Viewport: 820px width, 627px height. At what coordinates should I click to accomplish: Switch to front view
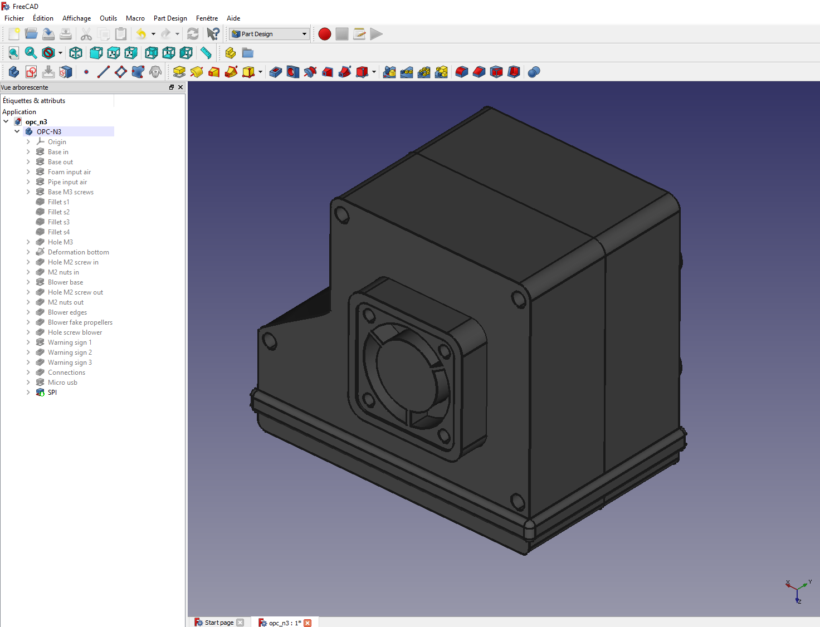click(96, 53)
